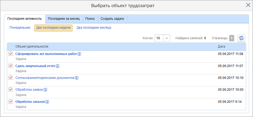
Task: Click the refresh icon button
Action: click(241, 38)
